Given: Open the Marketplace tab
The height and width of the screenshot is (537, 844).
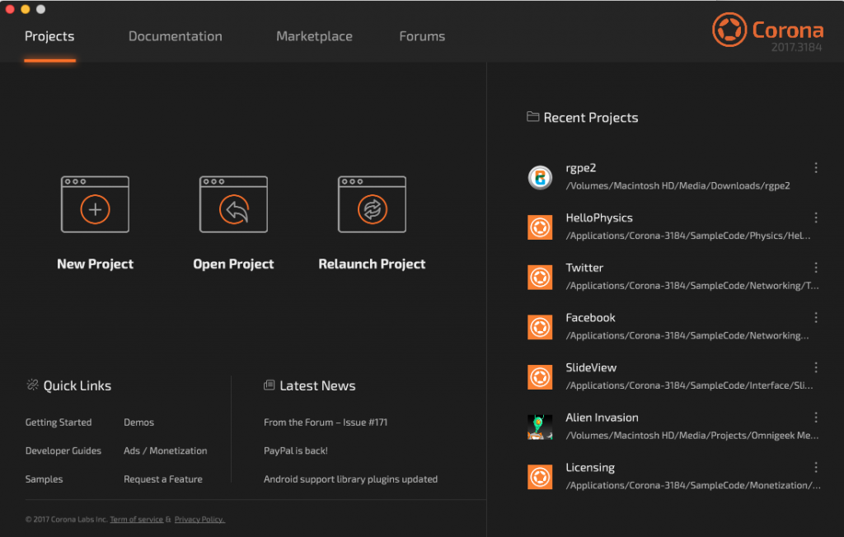Looking at the screenshot, I should 314,36.
